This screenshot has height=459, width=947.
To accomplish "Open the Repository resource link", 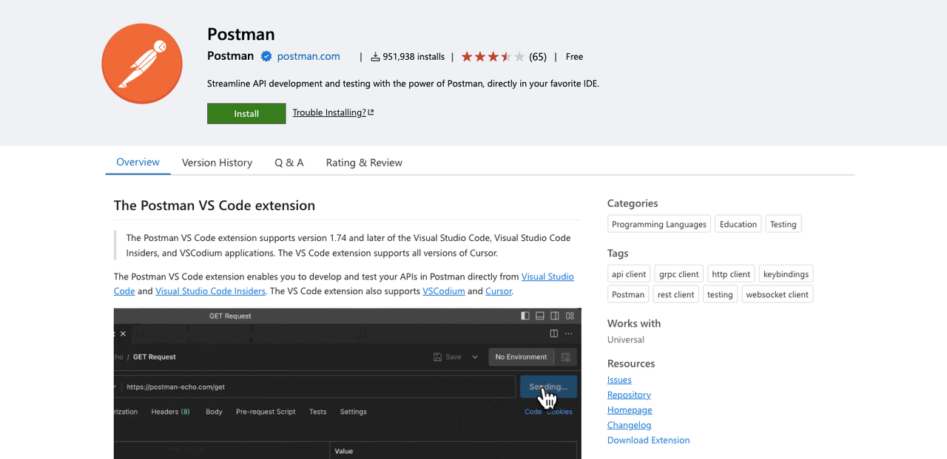I will [629, 395].
